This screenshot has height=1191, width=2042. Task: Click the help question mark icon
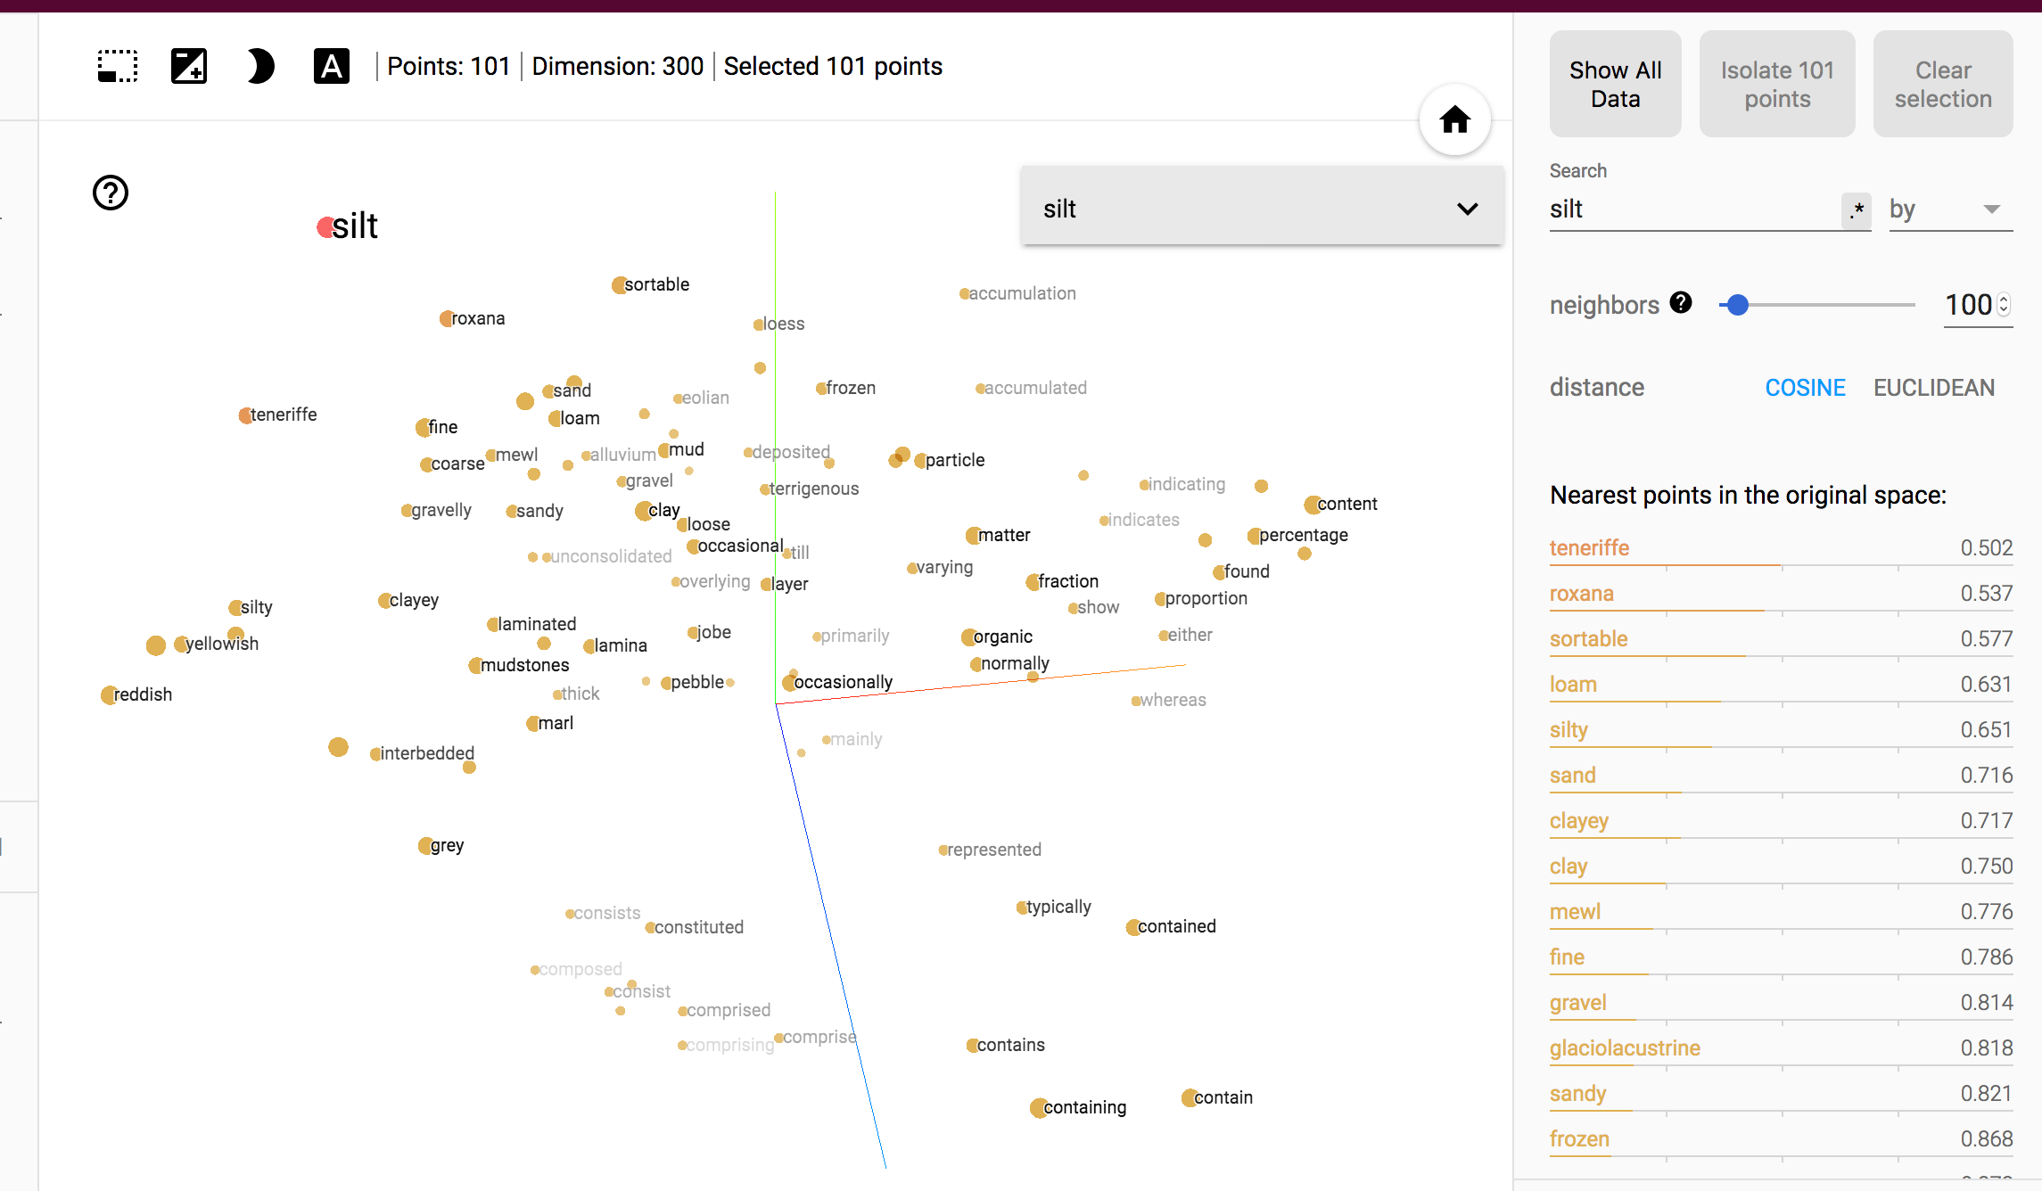click(109, 192)
